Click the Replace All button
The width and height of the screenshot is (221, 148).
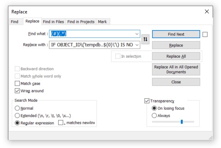[x=176, y=56]
